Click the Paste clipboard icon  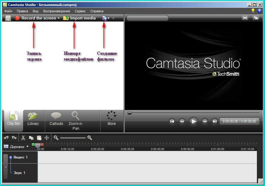tap(39, 138)
